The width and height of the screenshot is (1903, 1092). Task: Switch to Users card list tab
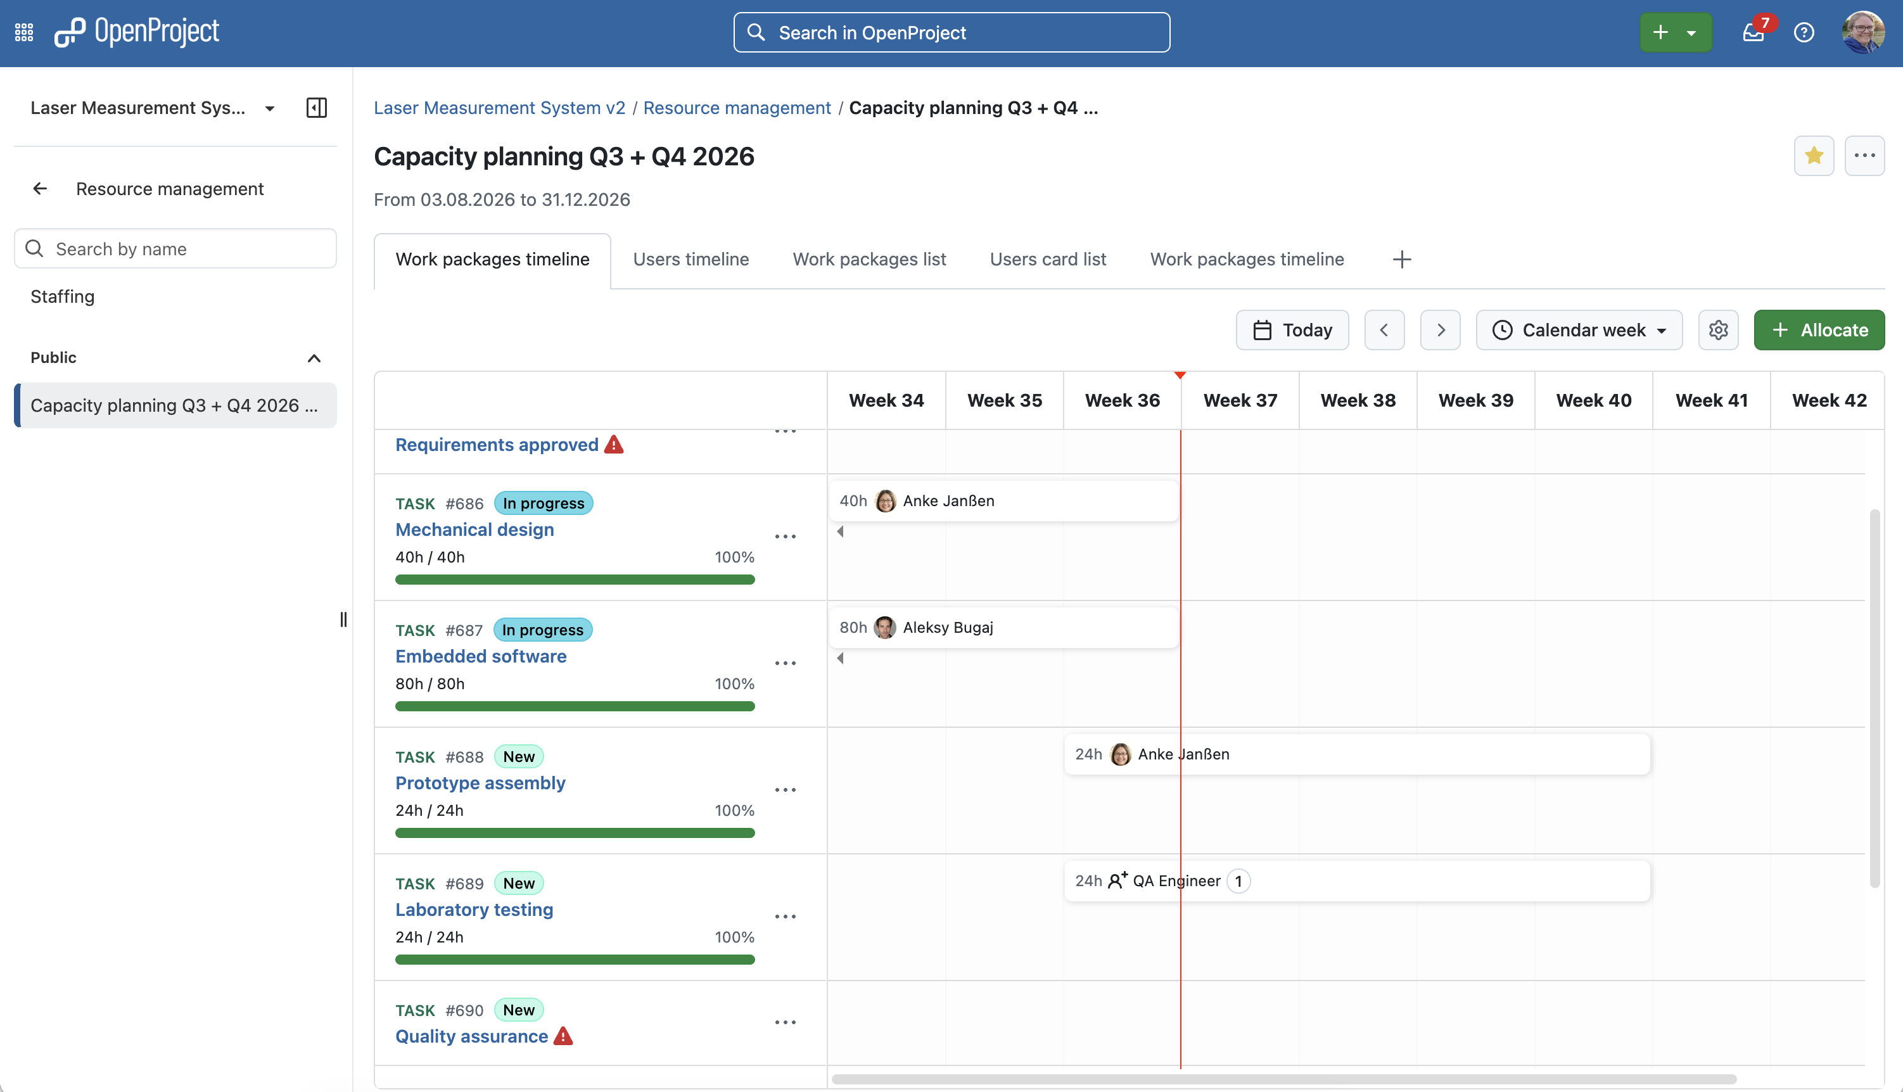coord(1048,260)
